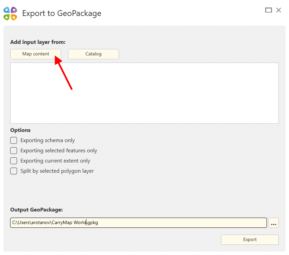Click the 'Options' section heading
The height and width of the screenshot is (255, 289).
[x=20, y=130]
